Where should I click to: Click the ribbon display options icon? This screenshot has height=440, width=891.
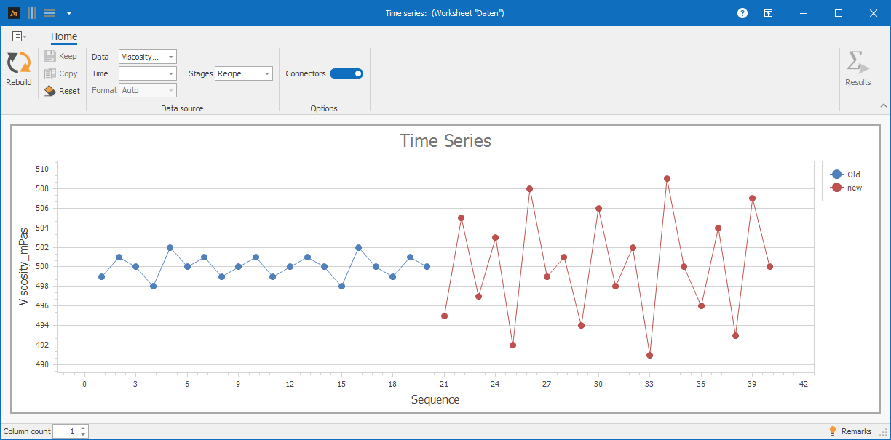click(768, 13)
